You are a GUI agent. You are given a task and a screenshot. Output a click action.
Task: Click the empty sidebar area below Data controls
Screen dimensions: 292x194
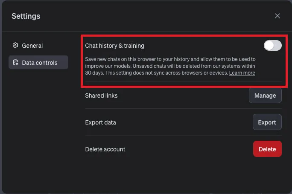pos(38,128)
